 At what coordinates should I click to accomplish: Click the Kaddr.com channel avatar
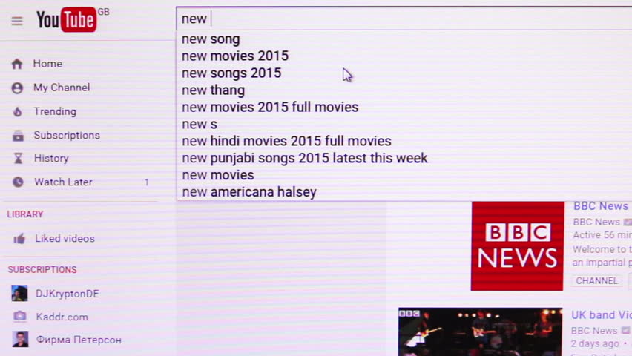click(20, 317)
